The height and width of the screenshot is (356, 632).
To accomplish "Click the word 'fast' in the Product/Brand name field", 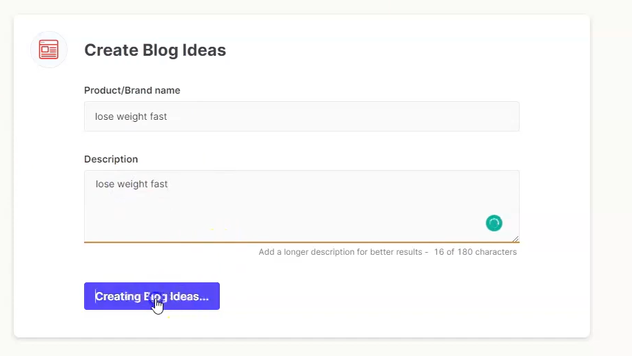I will click(158, 116).
